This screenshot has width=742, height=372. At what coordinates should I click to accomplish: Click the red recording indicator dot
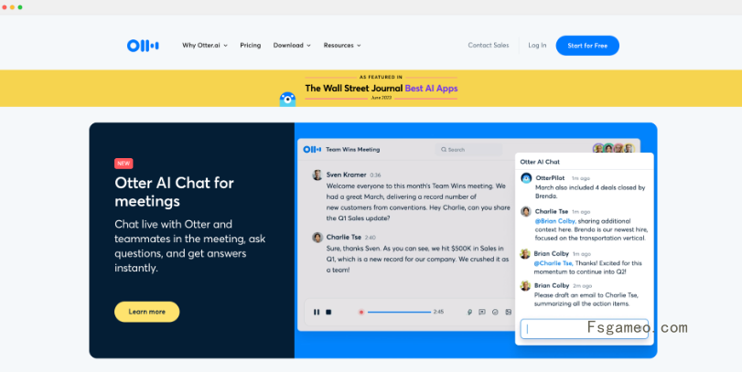361,312
